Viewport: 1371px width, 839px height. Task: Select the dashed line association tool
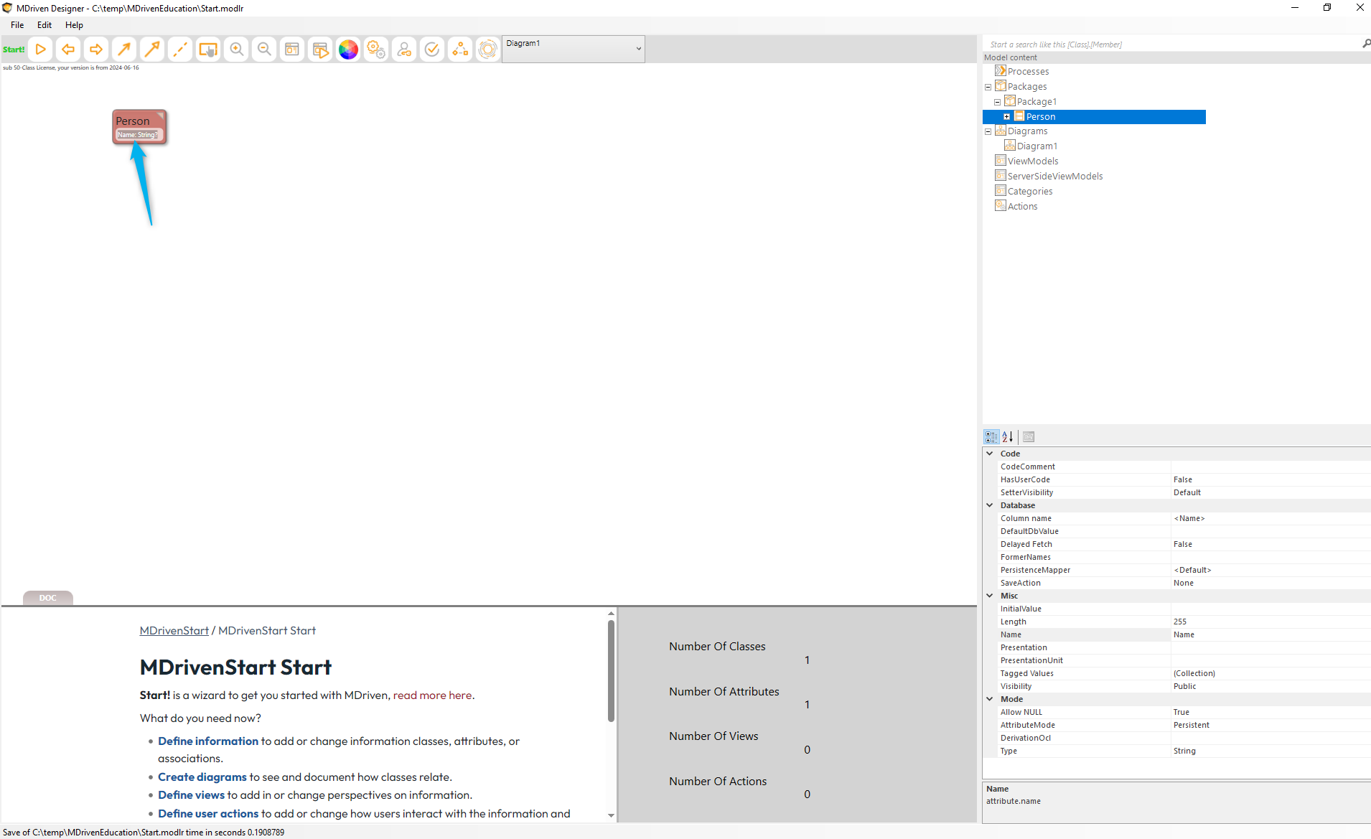click(180, 50)
